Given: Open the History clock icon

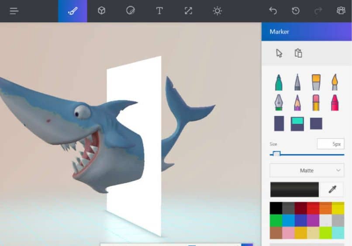Looking at the screenshot, I should pyautogui.click(x=295, y=11).
